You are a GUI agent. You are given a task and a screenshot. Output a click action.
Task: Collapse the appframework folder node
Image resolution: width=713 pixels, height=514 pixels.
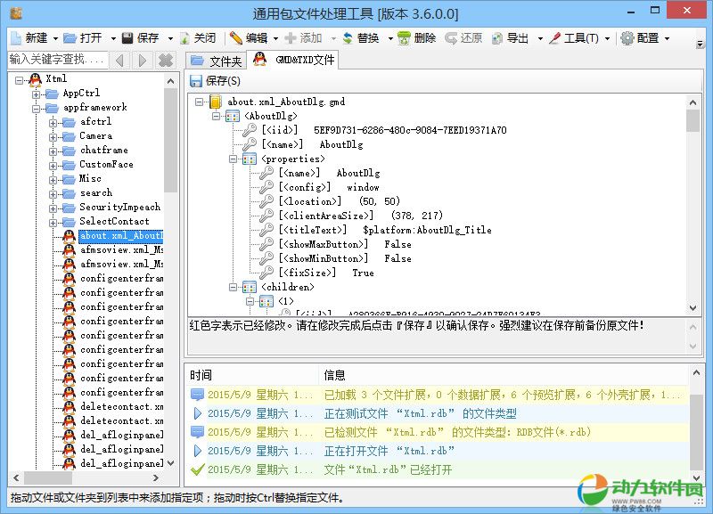point(37,108)
